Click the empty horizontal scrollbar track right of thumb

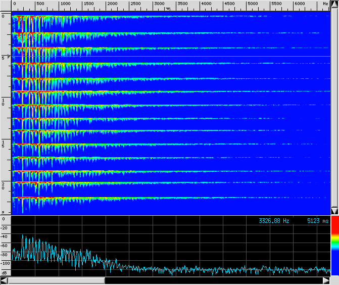[x=212, y=280]
